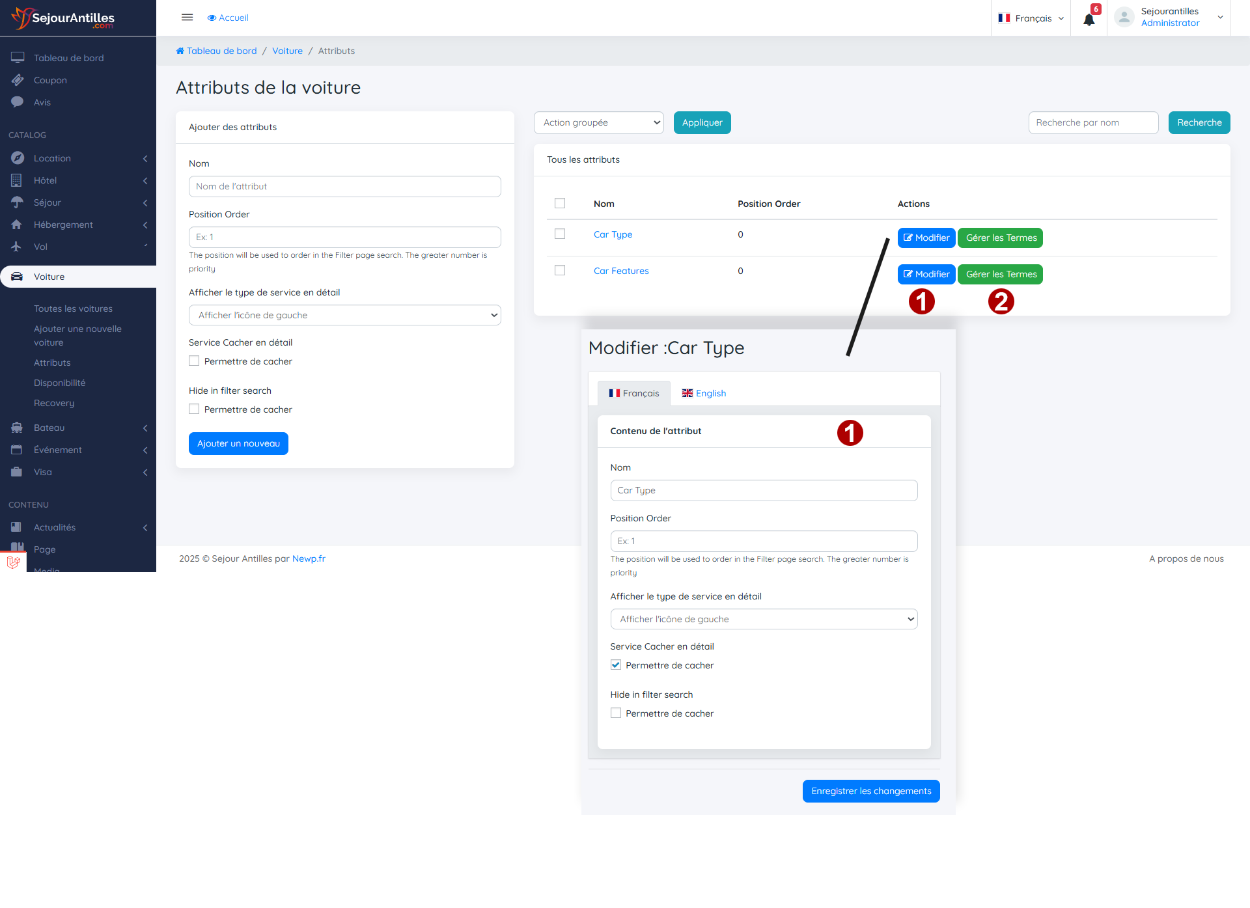
Task: Open the Action groupée dropdown
Action: pos(598,122)
